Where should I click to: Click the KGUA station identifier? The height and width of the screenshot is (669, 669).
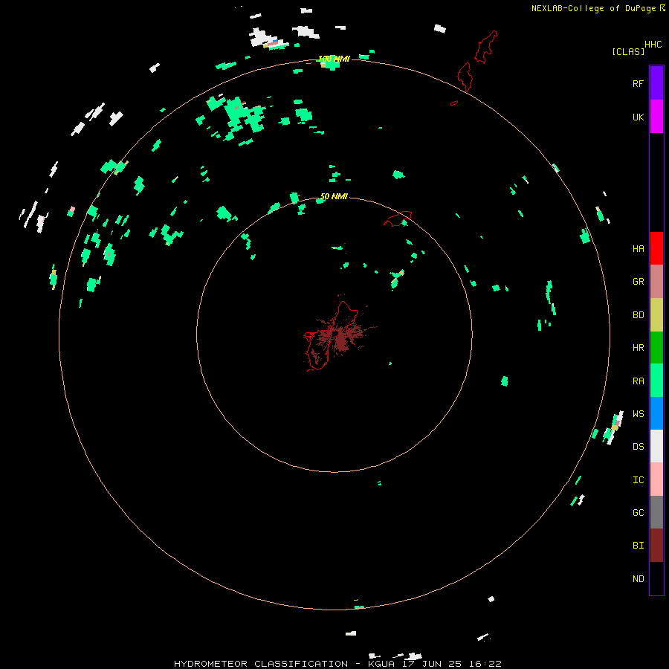click(381, 664)
